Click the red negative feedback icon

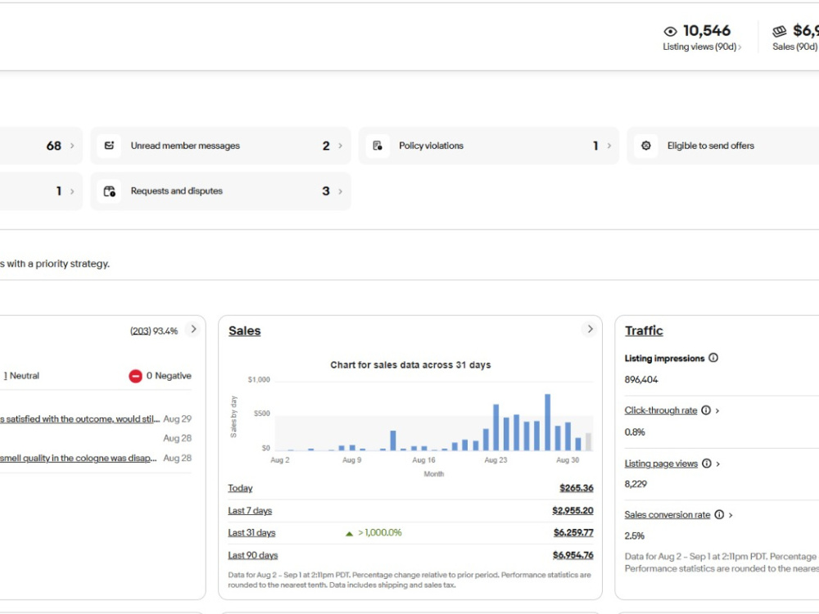coord(135,376)
